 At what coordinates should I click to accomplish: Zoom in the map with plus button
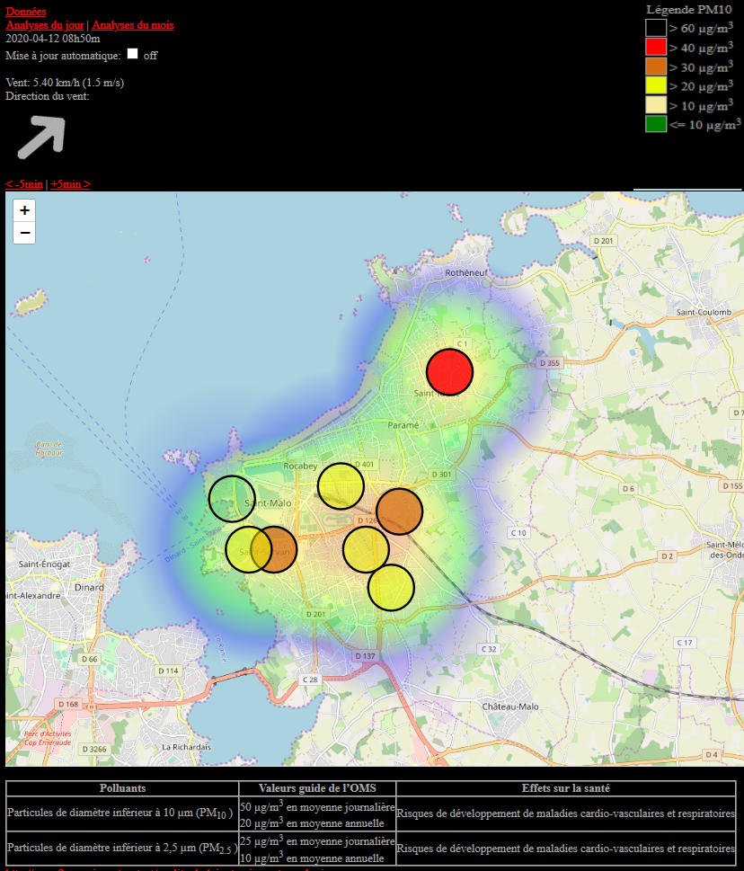tap(24, 210)
